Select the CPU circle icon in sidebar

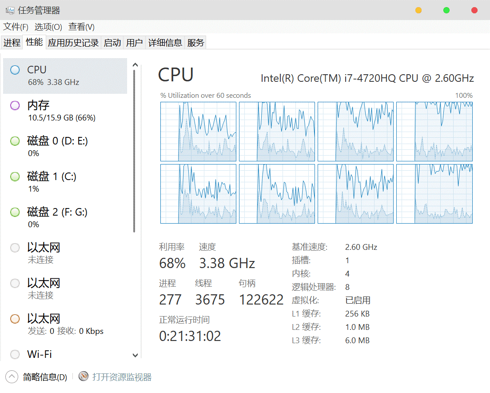(x=15, y=70)
